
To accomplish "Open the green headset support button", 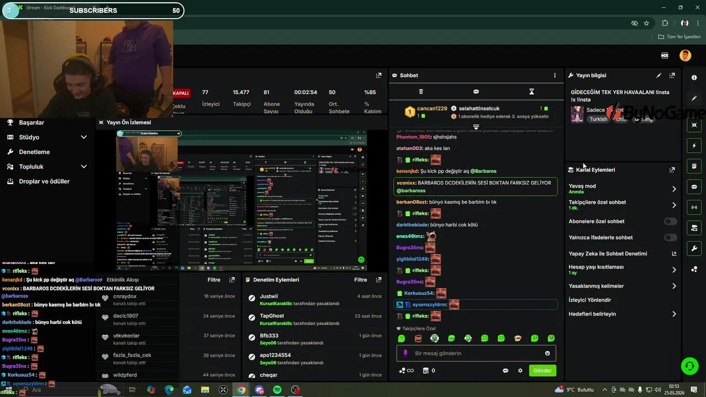I will click(689, 366).
